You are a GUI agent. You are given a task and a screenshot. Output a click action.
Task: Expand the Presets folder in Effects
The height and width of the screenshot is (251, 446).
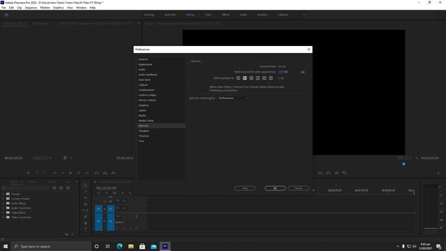3,194
